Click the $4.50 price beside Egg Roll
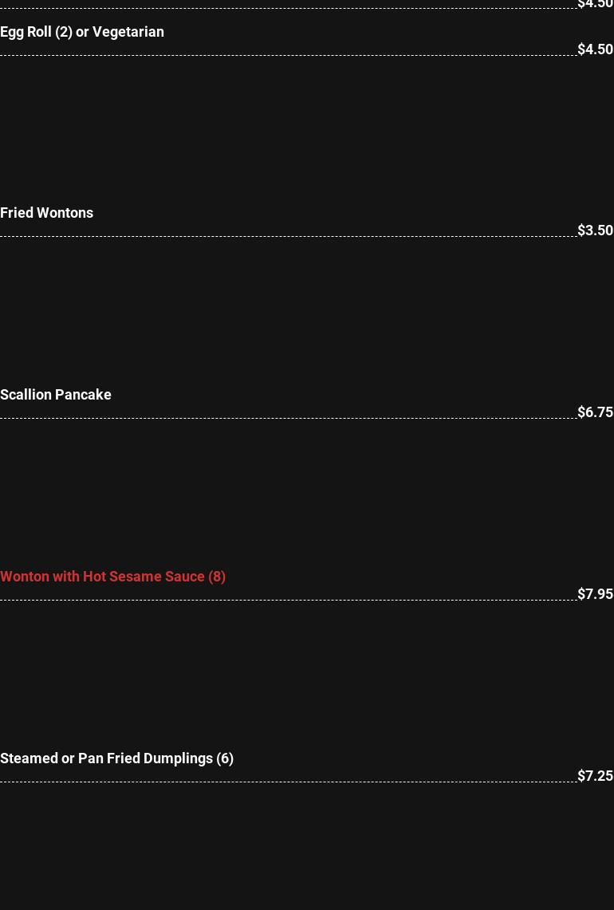Viewport: 614px width, 910px height. pyautogui.click(x=595, y=49)
